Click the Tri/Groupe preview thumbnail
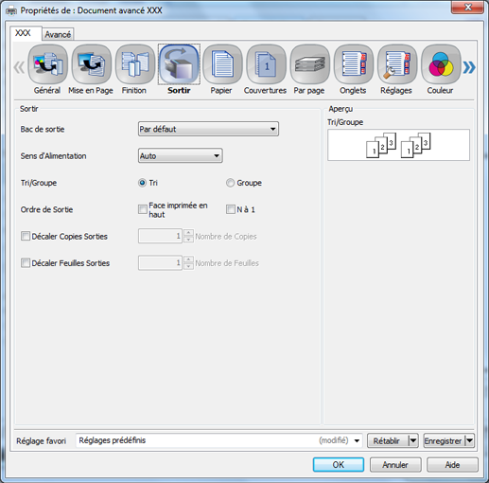The height and width of the screenshot is (483, 489). click(x=398, y=145)
